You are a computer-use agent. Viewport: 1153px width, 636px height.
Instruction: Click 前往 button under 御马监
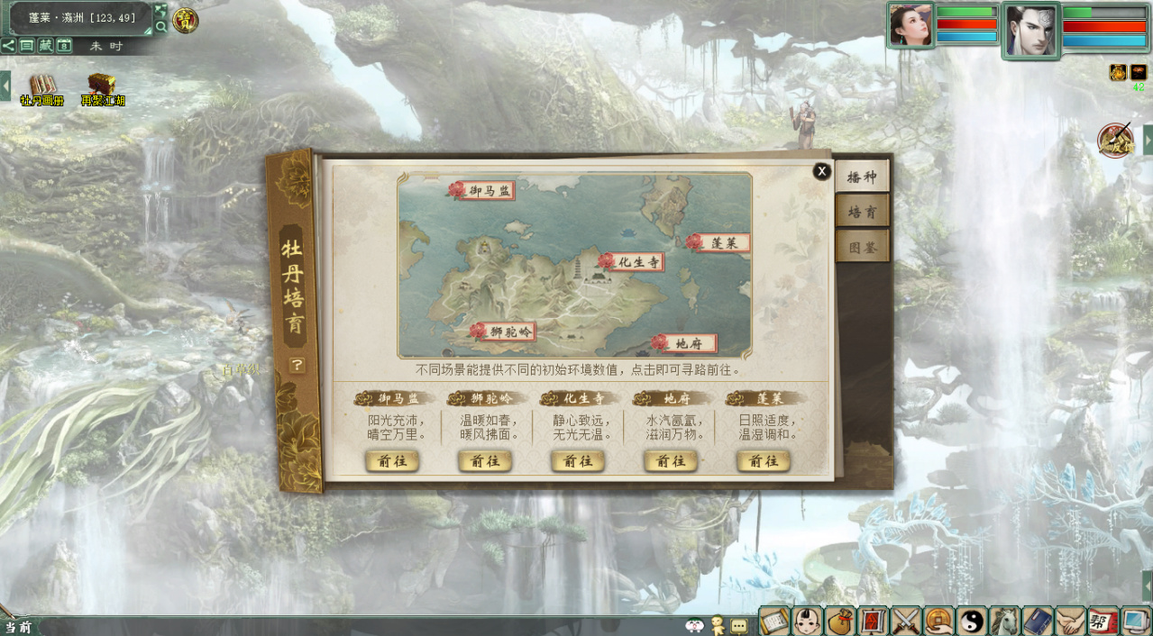tap(392, 461)
